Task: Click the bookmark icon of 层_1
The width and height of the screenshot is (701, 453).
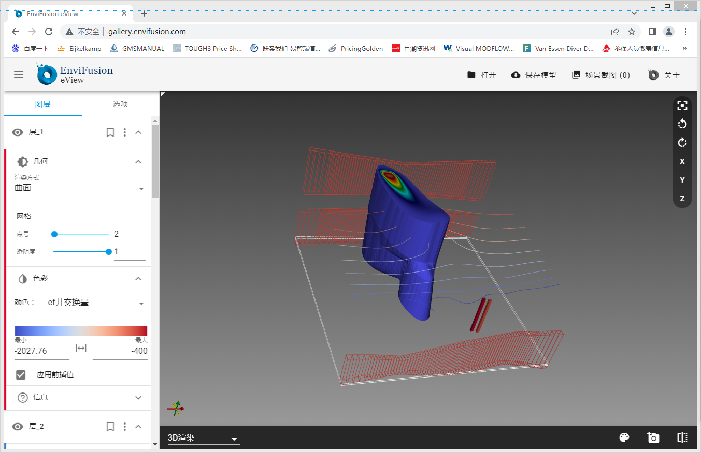Action: (x=110, y=132)
